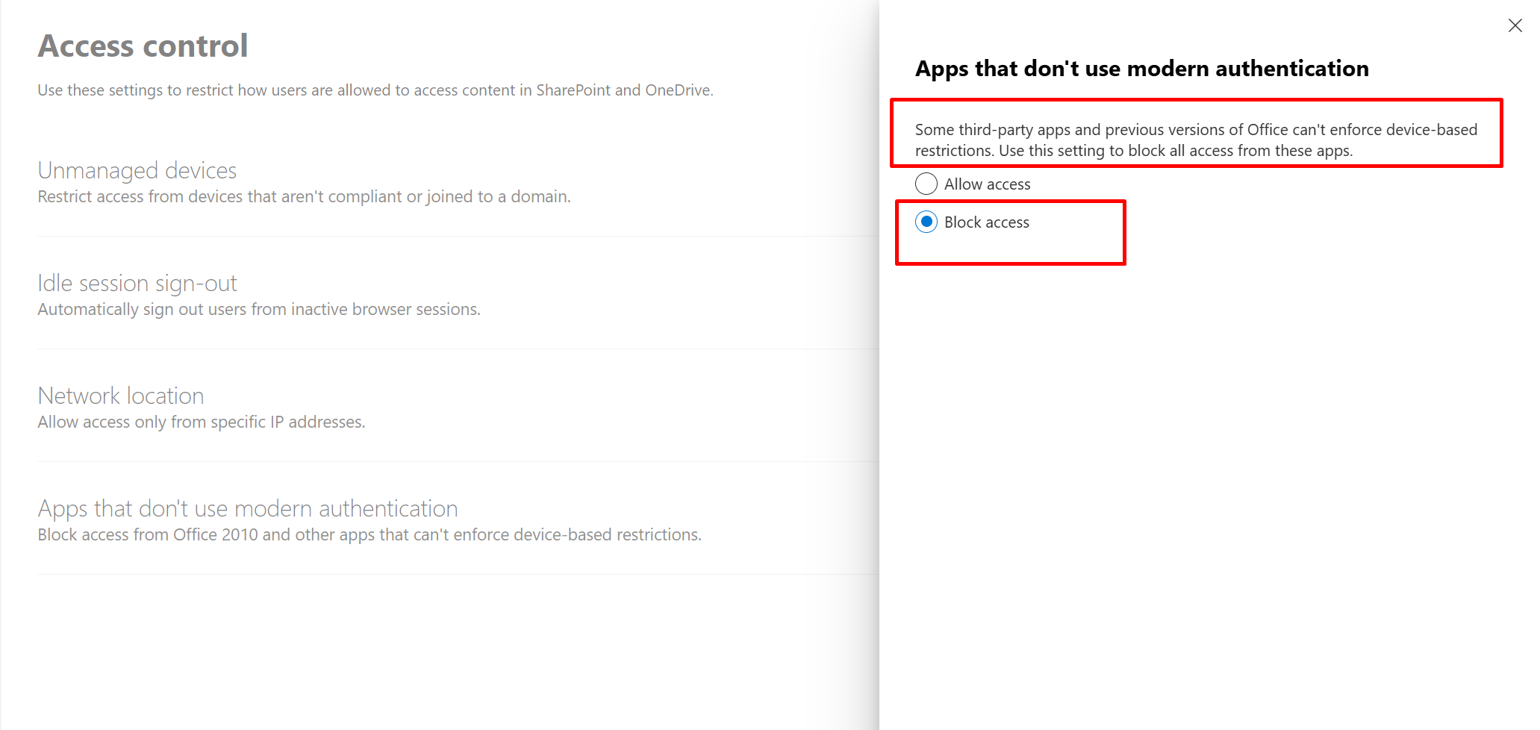Viewport: 1540px width, 730px height.
Task: Select the Block access radio button
Action: (926, 222)
